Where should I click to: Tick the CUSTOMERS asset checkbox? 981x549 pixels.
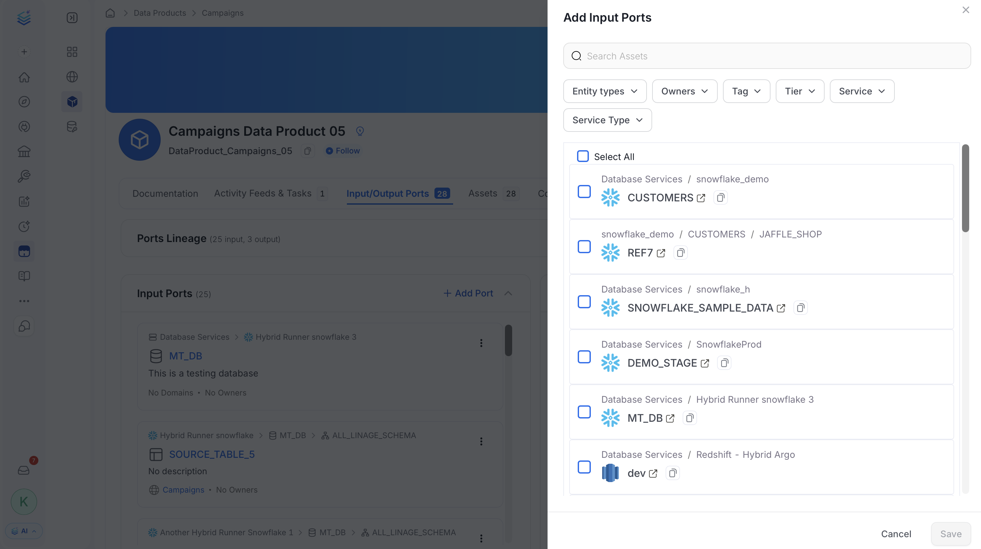584,192
